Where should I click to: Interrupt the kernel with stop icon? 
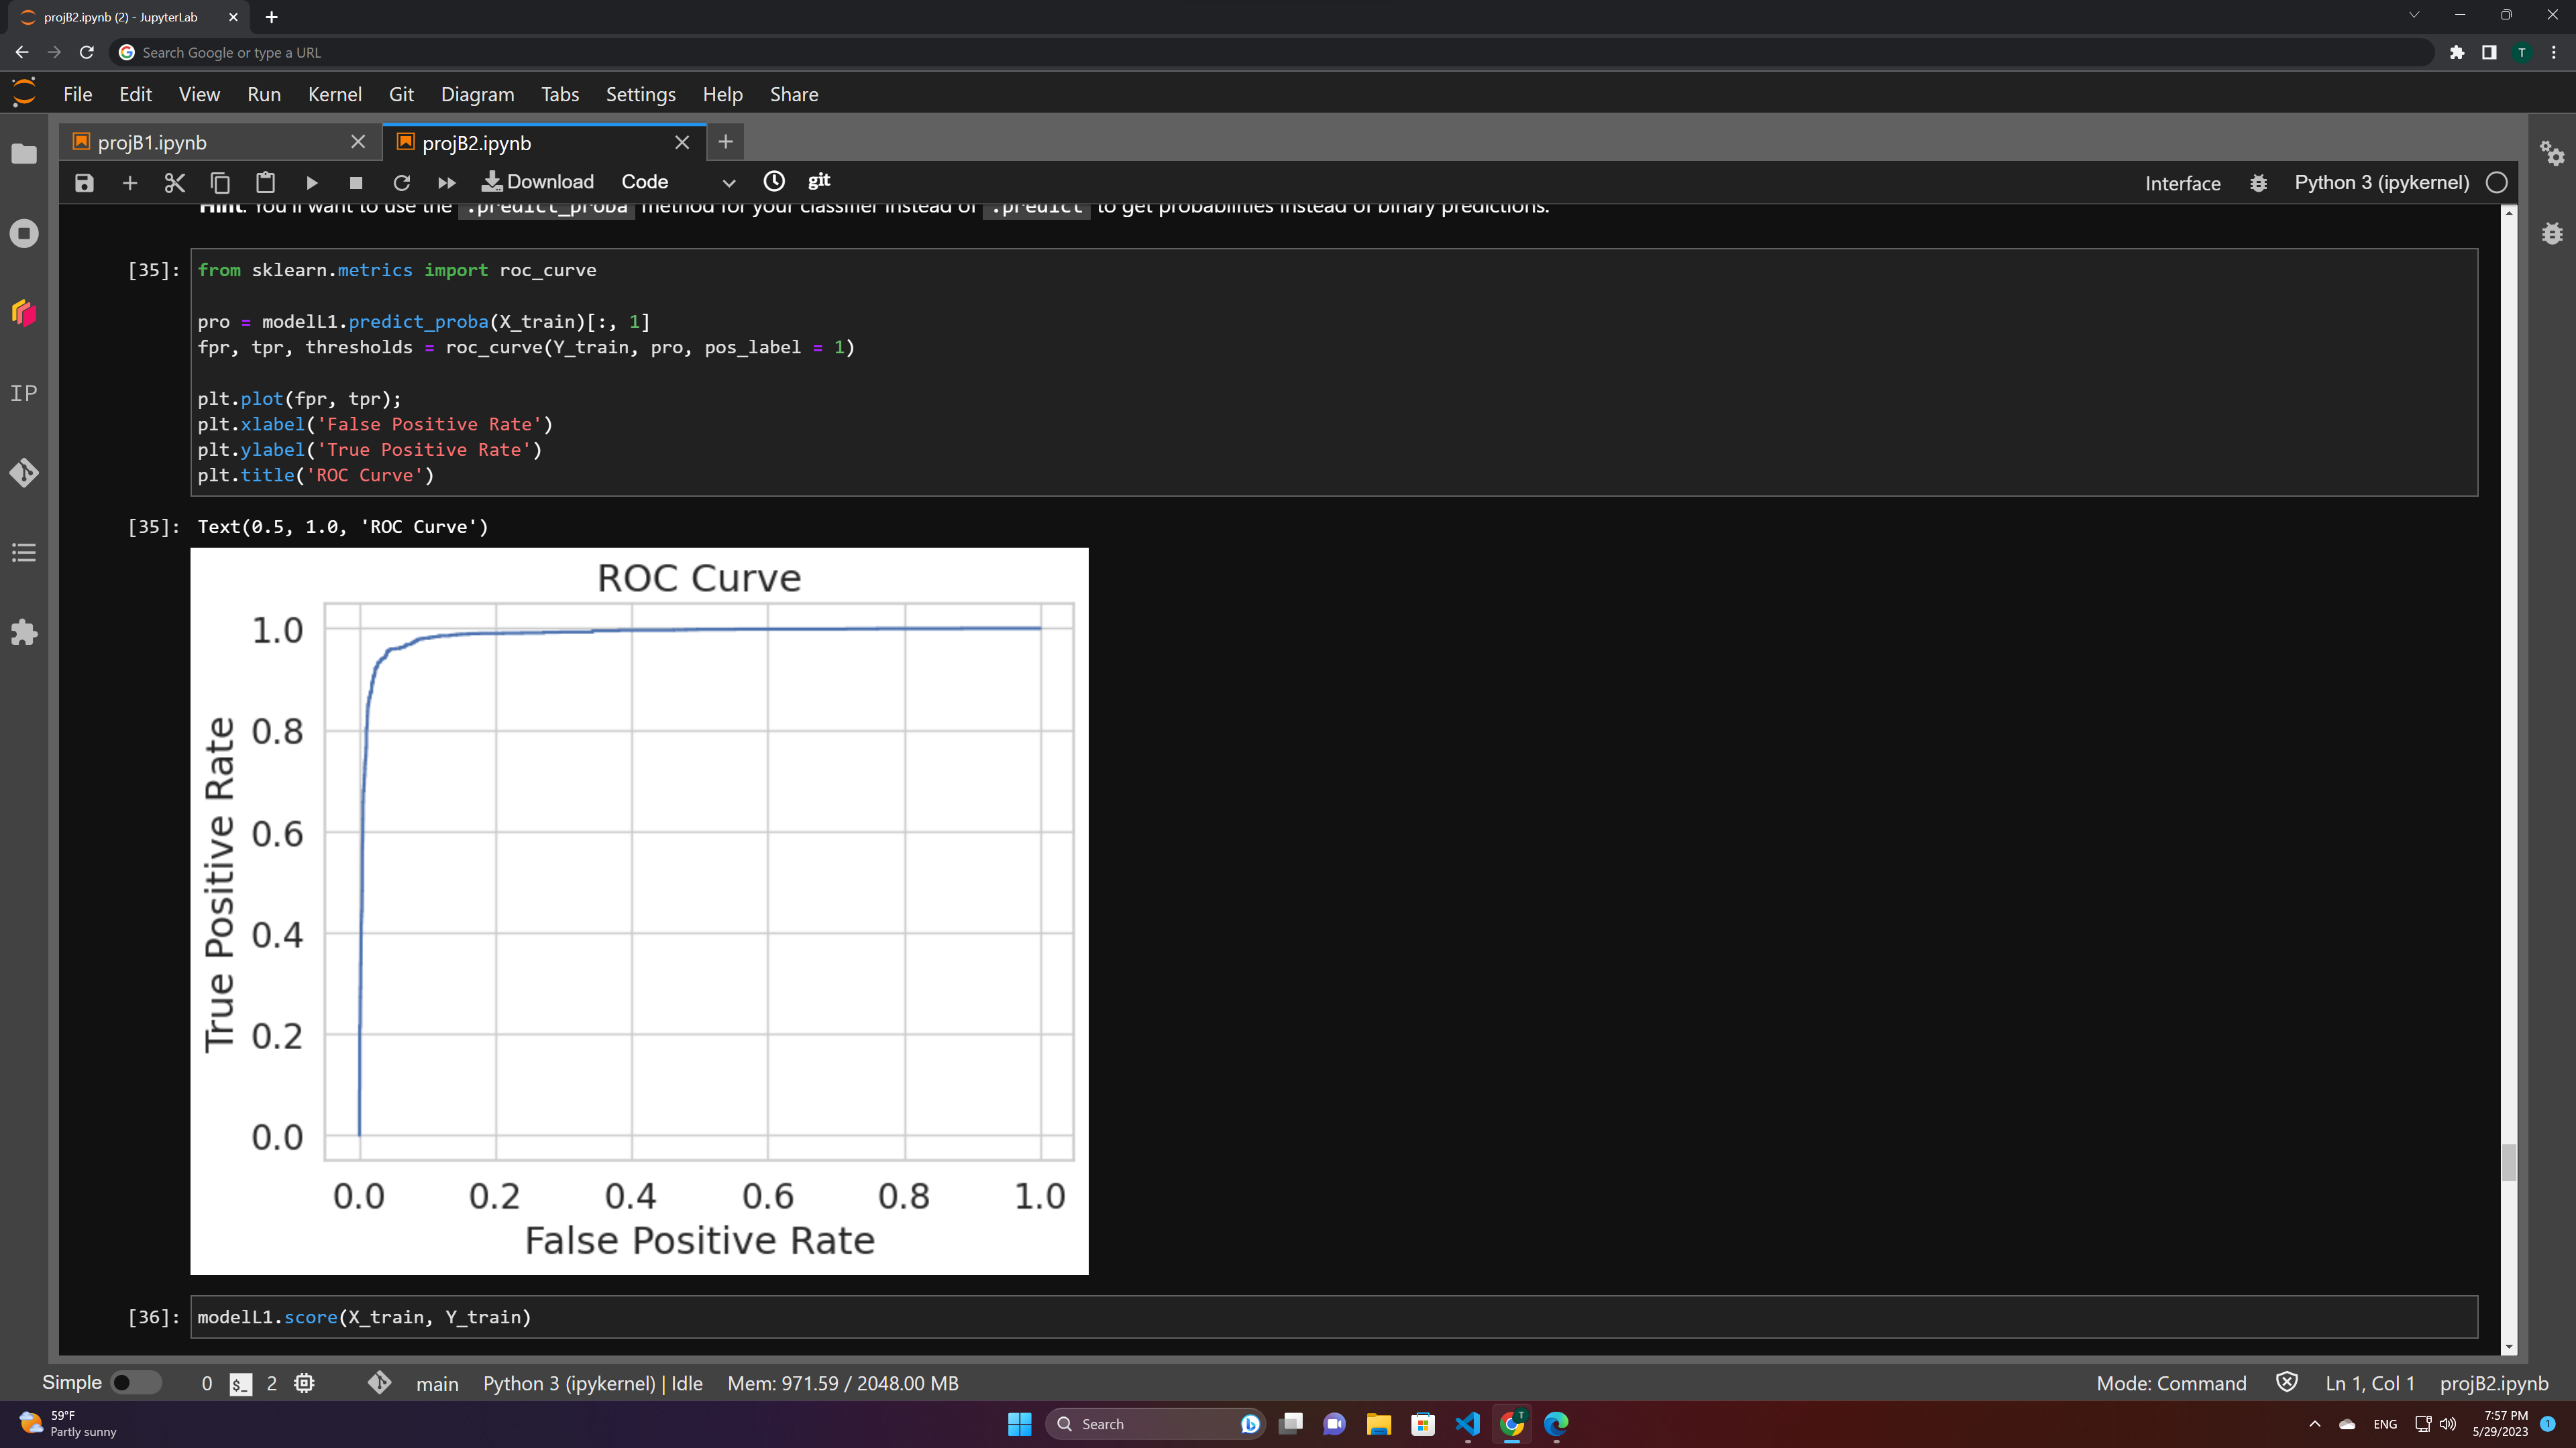click(x=355, y=183)
